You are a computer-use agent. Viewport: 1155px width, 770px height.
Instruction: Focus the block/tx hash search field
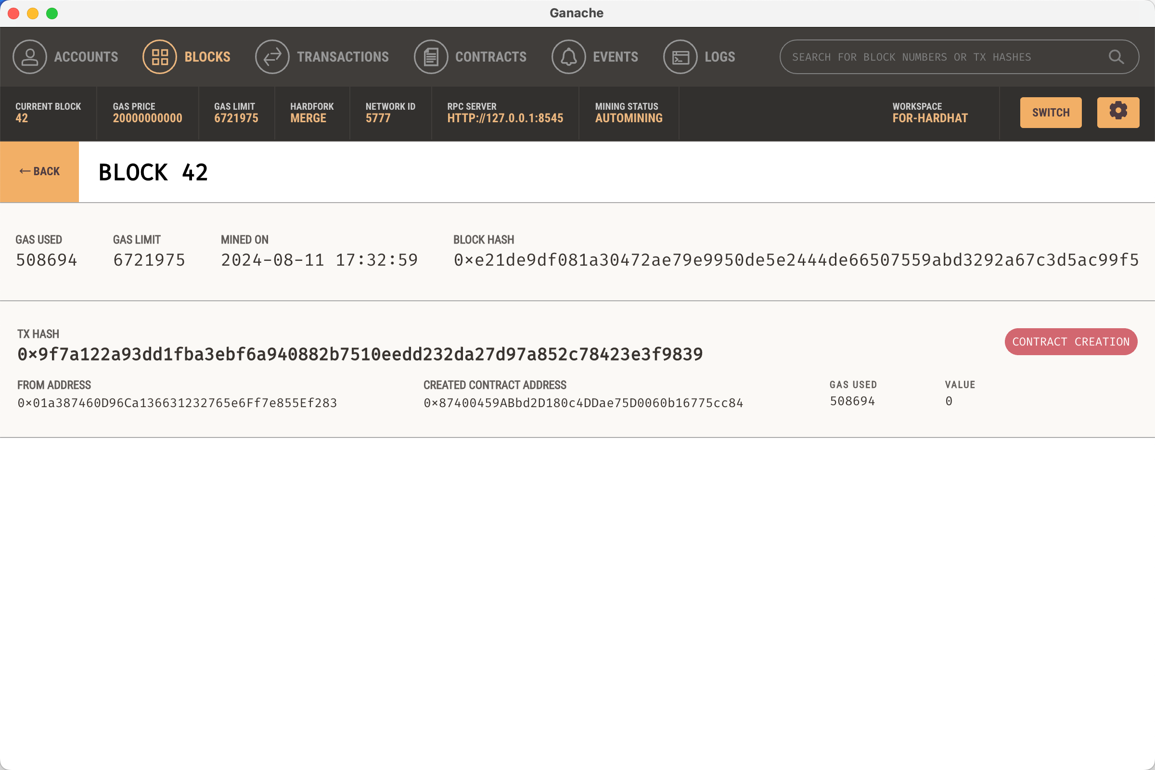pyautogui.click(x=959, y=57)
